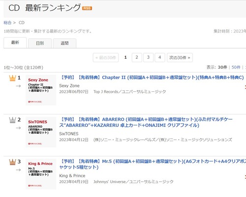The height and width of the screenshot is (197, 246).
Task: Open the SixTONES ABARERO thumbnail
Action: 41,132
